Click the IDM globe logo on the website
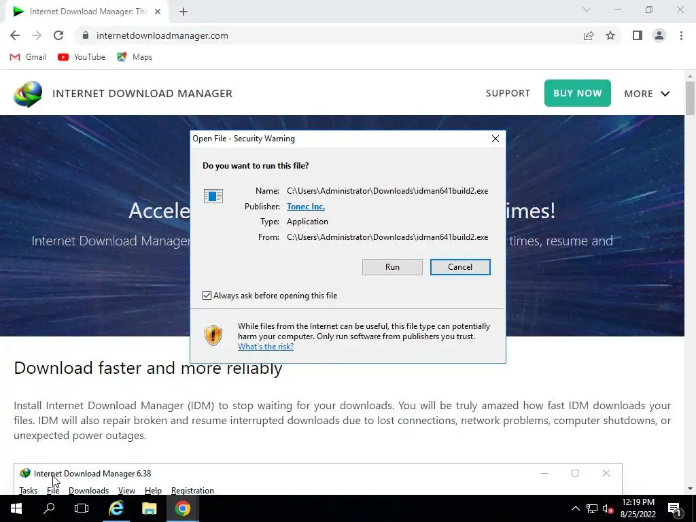 (28, 94)
